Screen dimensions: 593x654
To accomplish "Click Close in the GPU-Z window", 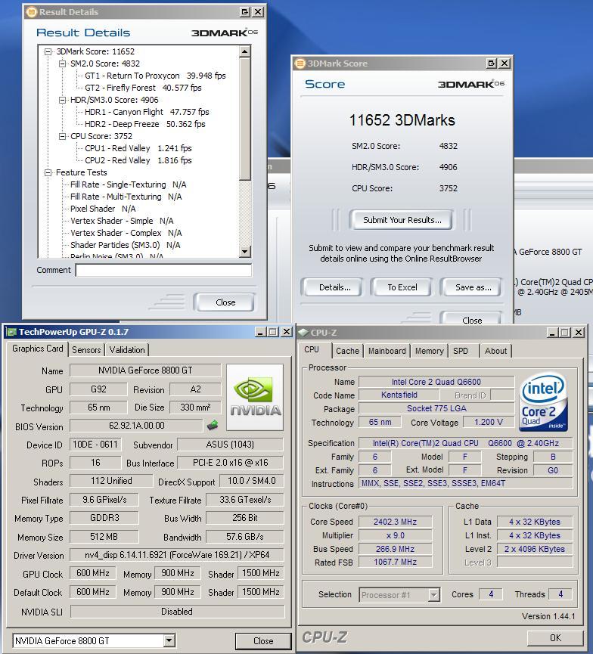I will click(263, 641).
